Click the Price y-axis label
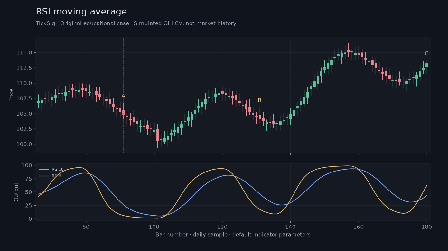Screen dimensions: 448x251 pyautogui.click(x=11, y=95)
